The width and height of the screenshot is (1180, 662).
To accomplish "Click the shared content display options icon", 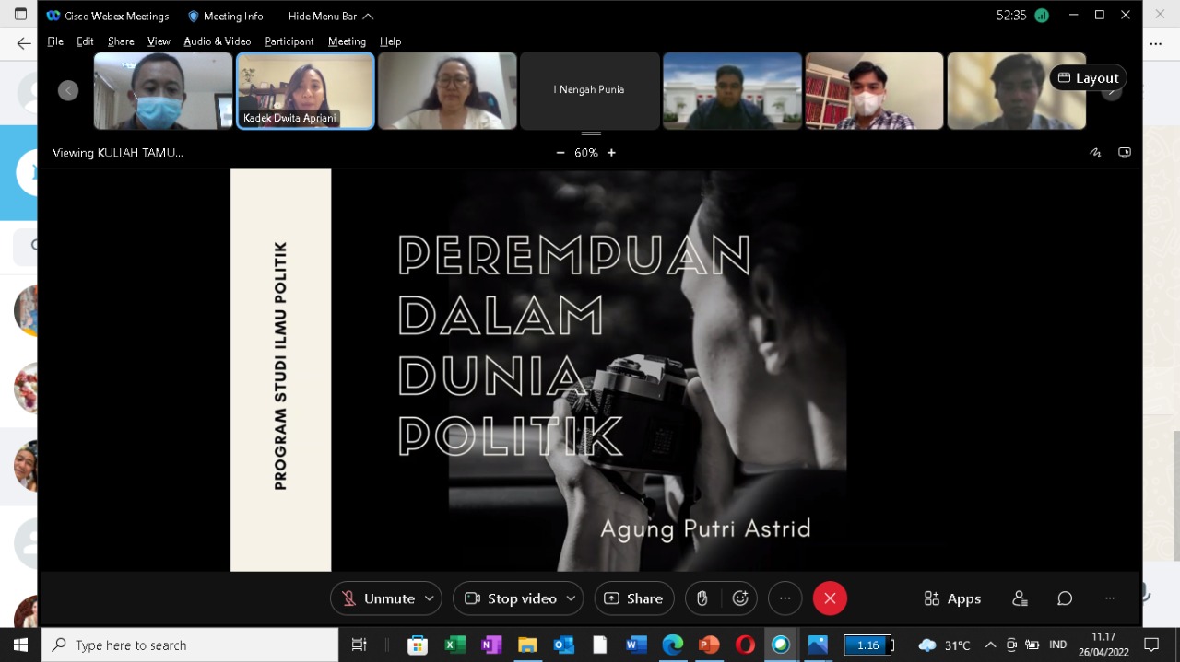I will point(1125,153).
